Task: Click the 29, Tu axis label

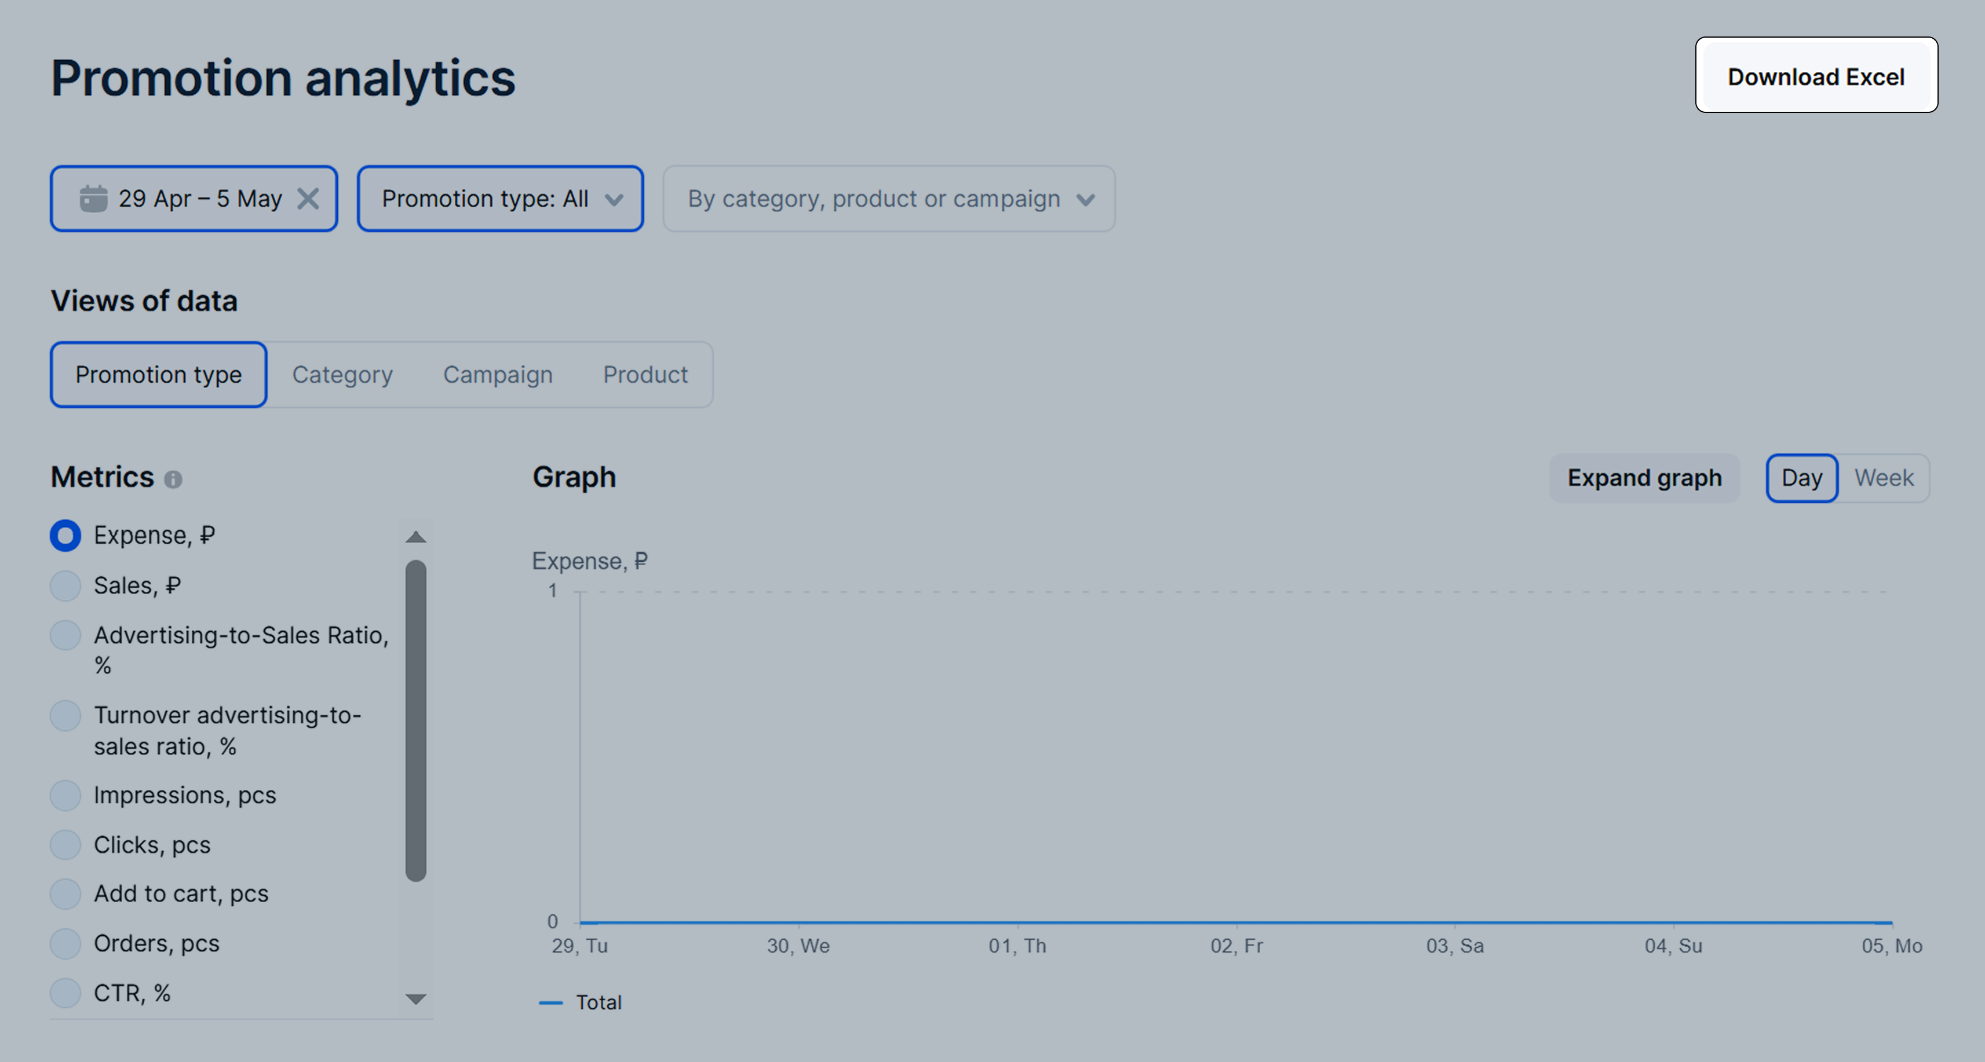Action: pyautogui.click(x=579, y=946)
